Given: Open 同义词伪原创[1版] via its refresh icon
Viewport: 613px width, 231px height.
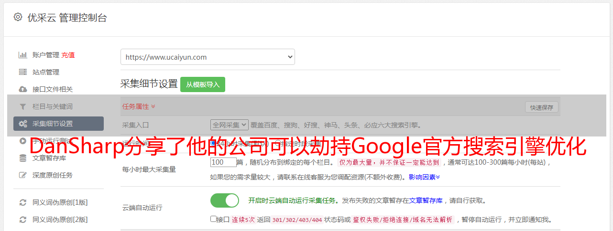Looking at the screenshot, I should pos(22,202).
